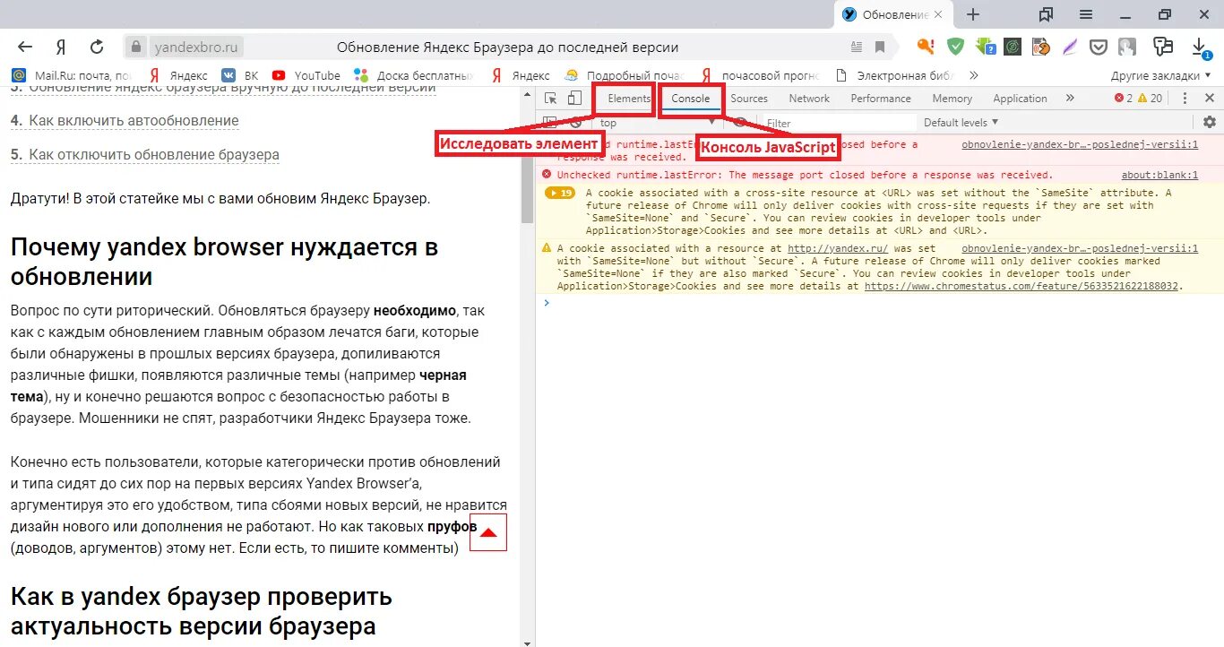The height and width of the screenshot is (647, 1224).
Task: Open the Электронная библ bookmark
Action: click(897, 75)
